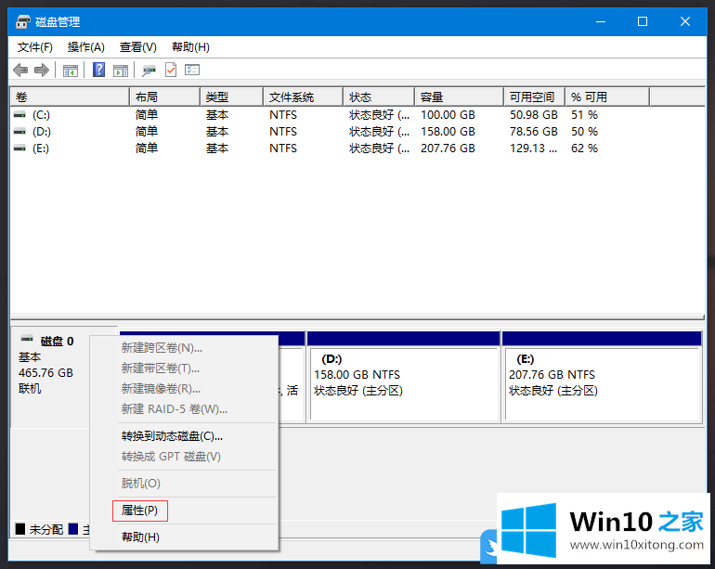Maximize the Disk Management window
715x569 pixels.
[x=643, y=21]
